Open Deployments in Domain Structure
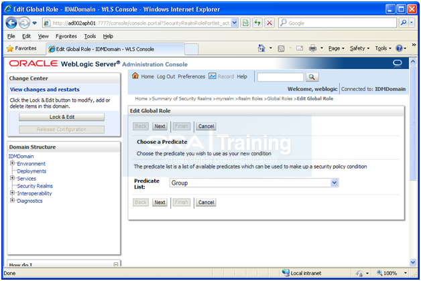The width and height of the screenshot is (421, 281). click(x=32, y=171)
